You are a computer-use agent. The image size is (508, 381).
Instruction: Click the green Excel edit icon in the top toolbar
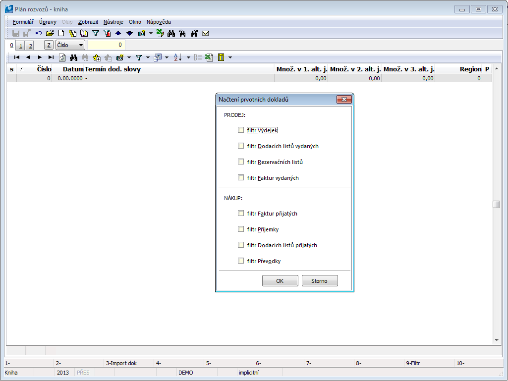pyautogui.click(x=160, y=33)
